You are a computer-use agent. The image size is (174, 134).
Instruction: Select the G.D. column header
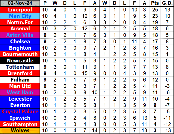pos(167,3)
